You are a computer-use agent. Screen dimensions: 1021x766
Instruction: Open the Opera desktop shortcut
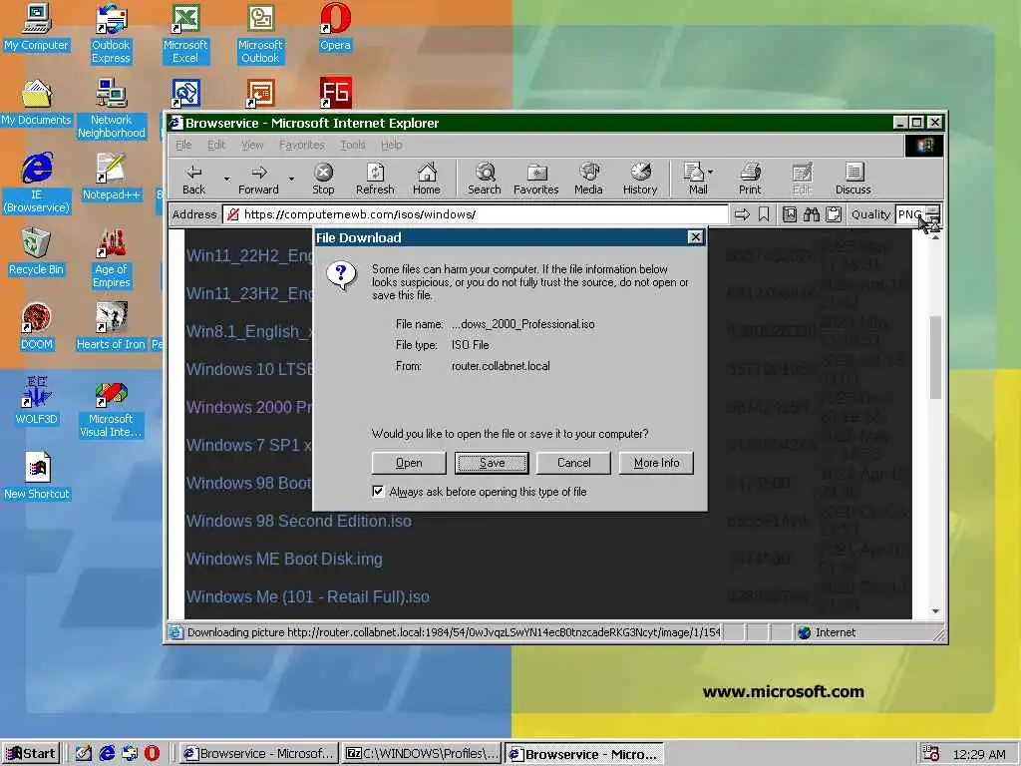tap(335, 27)
